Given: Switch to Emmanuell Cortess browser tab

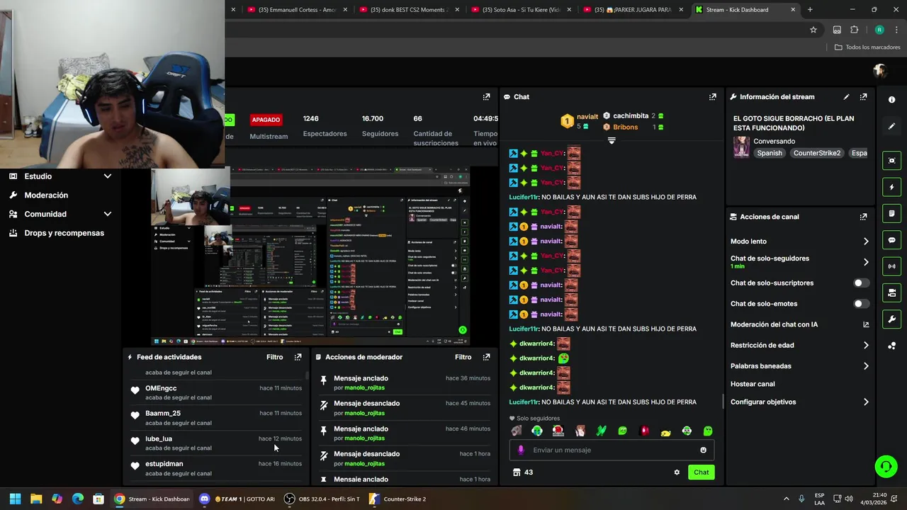Looking at the screenshot, I should pyautogui.click(x=297, y=10).
